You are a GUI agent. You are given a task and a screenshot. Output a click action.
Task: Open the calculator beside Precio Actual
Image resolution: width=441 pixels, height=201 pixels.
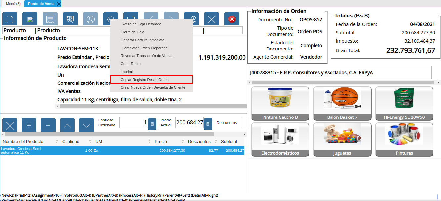pos(208,124)
